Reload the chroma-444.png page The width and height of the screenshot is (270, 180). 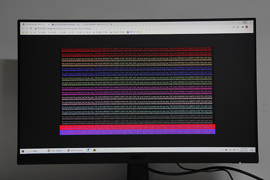(x=31, y=29)
